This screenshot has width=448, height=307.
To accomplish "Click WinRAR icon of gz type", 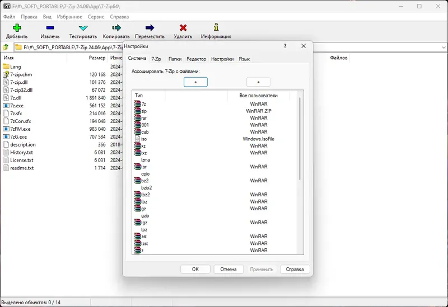I will coord(137,208).
